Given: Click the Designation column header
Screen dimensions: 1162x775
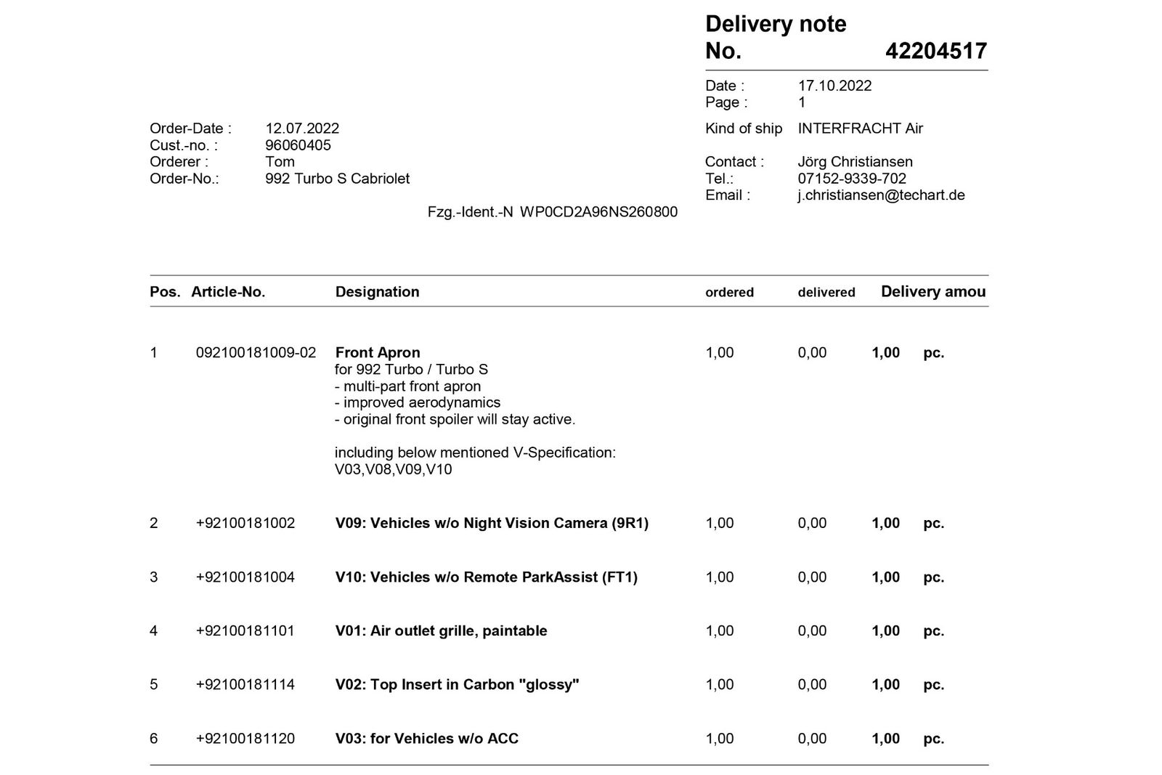Looking at the screenshot, I should point(377,292).
